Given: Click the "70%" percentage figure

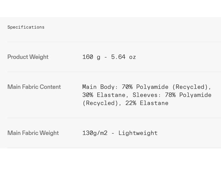Looking at the screenshot, I should coord(127,87).
